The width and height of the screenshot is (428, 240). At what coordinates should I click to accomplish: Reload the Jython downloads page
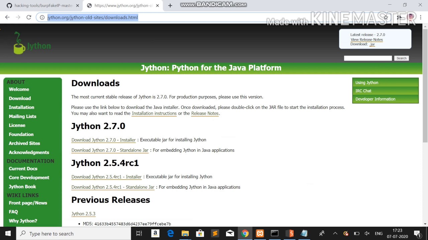(29, 17)
